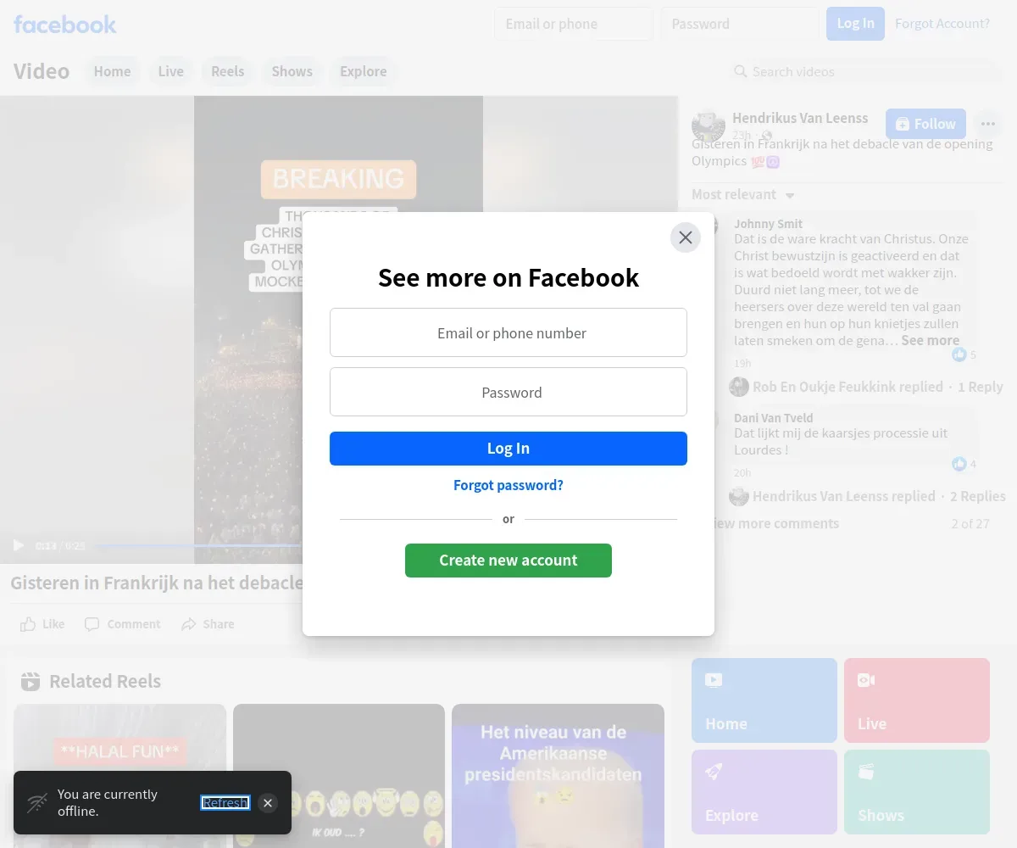Click the Hendrikus Van Leenss author name
This screenshot has height=848, width=1017.
tap(800, 118)
